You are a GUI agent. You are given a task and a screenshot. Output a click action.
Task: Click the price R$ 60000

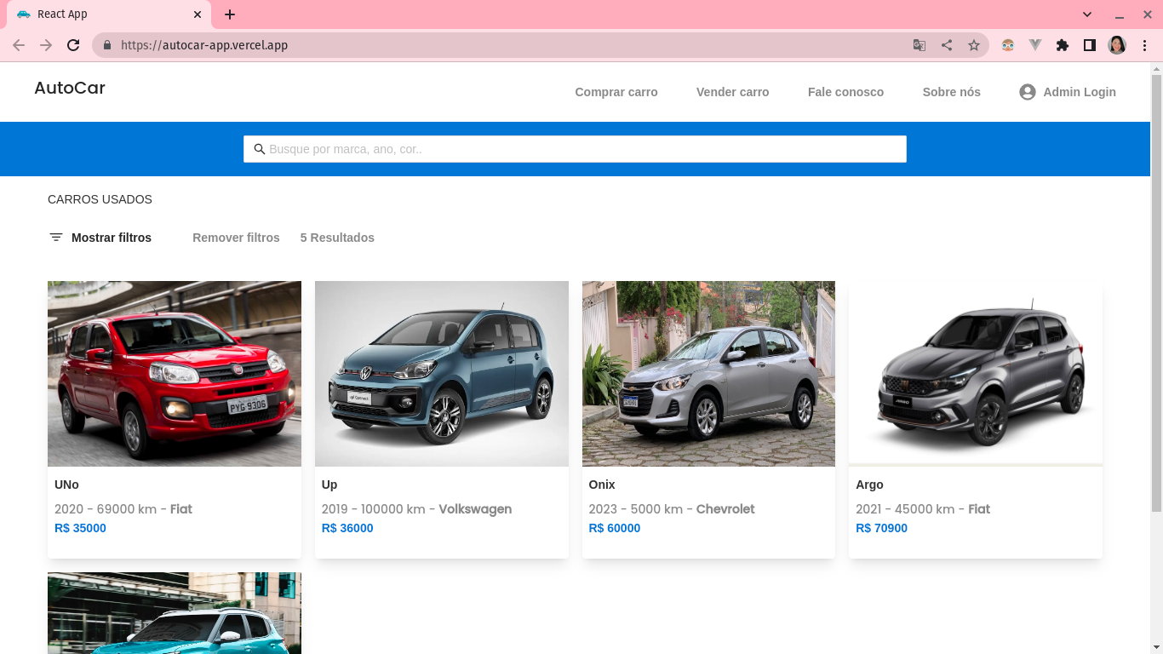(615, 528)
